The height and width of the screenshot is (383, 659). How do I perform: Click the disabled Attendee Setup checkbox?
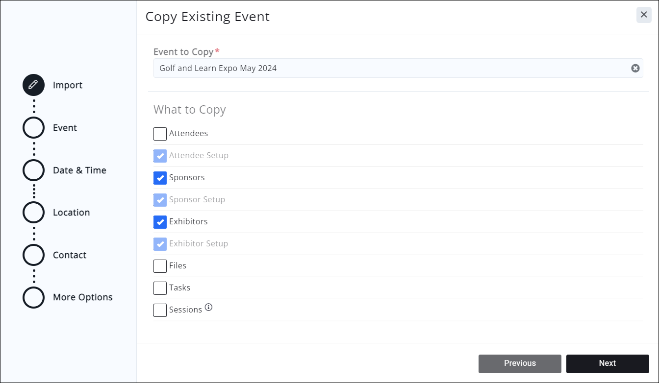pos(159,155)
